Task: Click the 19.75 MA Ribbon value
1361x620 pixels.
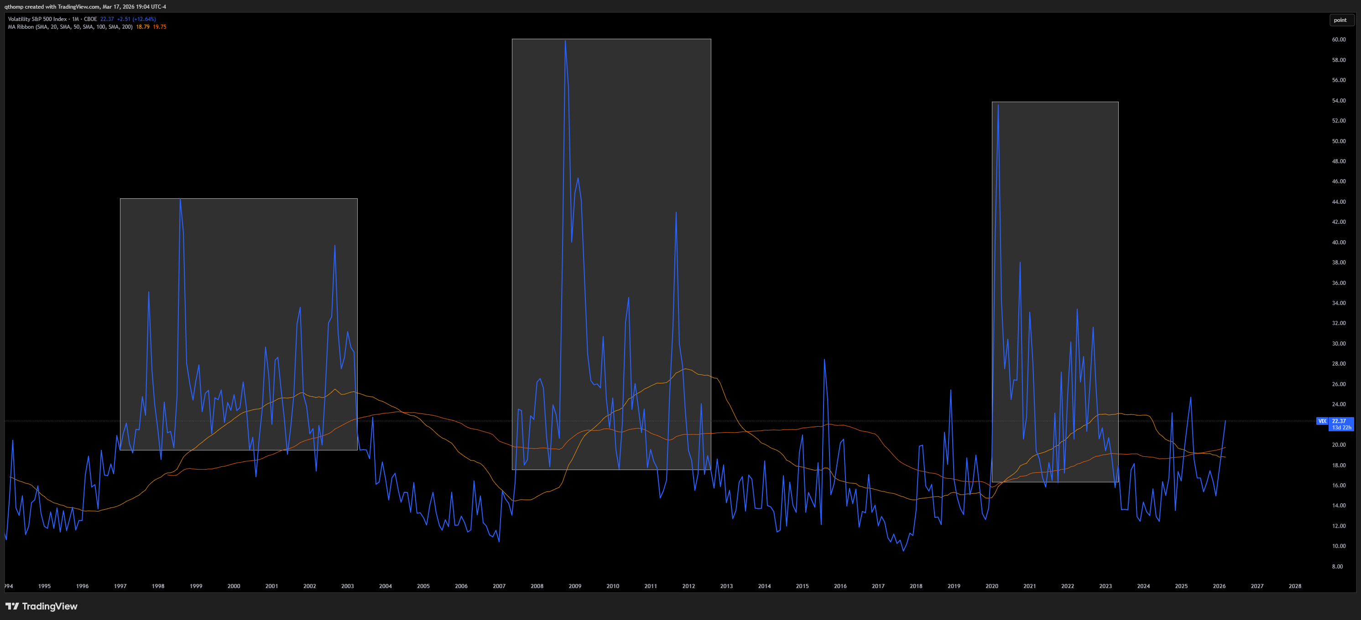Action: click(160, 27)
